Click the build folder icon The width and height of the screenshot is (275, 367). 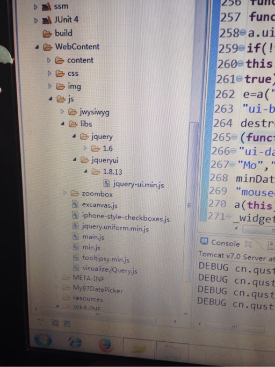[x=47, y=34]
